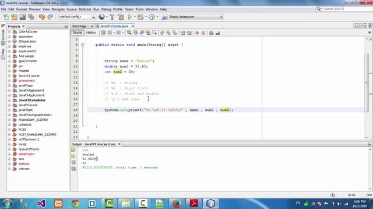The width and height of the screenshot is (373, 209).
Task: Open the Tools menu
Action: (139, 9)
